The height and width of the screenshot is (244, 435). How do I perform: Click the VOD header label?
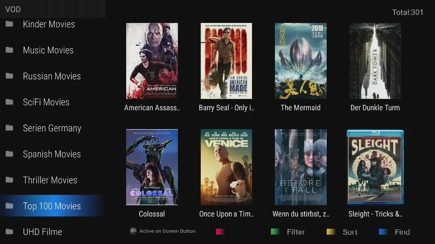[x=13, y=10]
